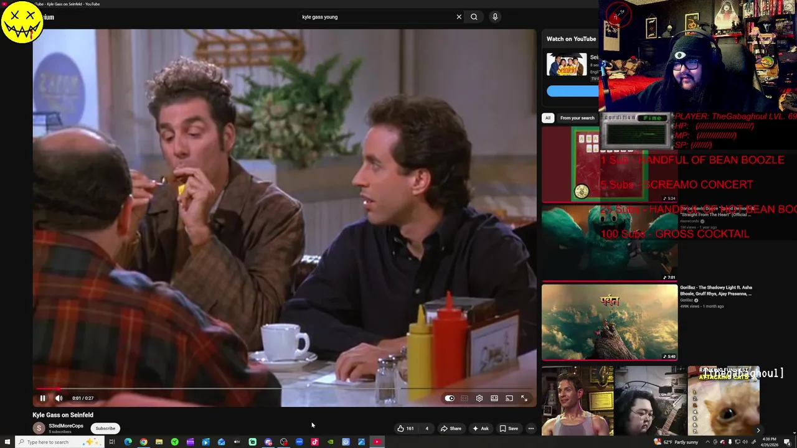The height and width of the screenshot is (448, 797).
Task: Show next Shorts with arrow chevron
Action: click(758, 430)
